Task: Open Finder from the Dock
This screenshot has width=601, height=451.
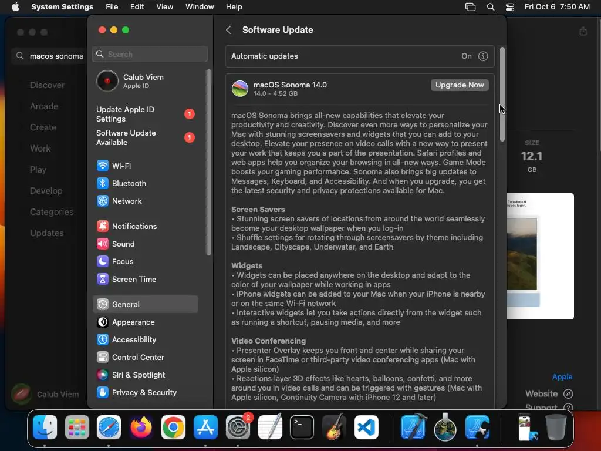Action: tap(45, 427)
